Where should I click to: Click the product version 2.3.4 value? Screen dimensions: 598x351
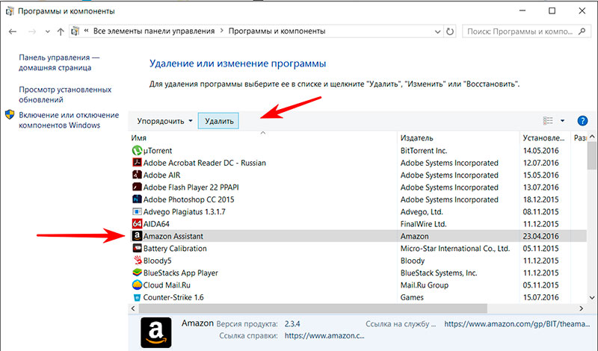[x=292, y=324]
